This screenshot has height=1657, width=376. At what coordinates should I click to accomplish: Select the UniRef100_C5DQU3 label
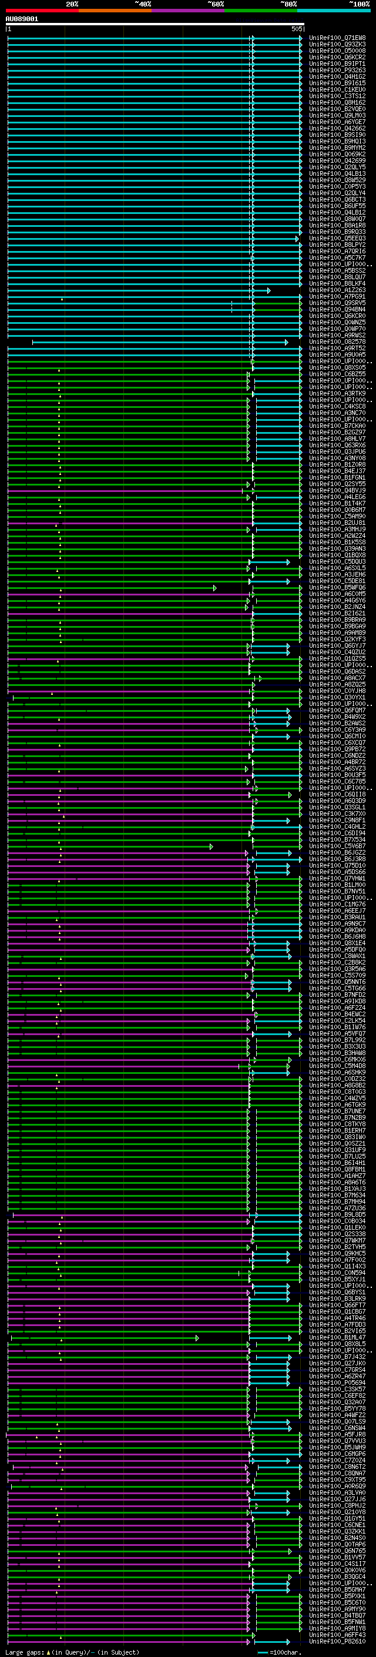click(337, 561)
